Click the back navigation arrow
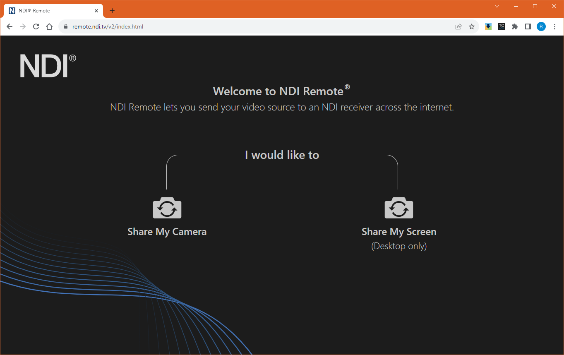 tap(10, 26)
